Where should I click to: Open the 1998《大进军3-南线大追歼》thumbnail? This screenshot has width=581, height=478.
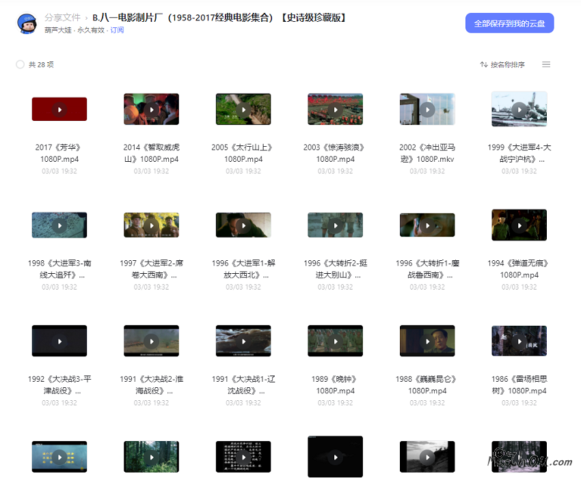[59, 225]
